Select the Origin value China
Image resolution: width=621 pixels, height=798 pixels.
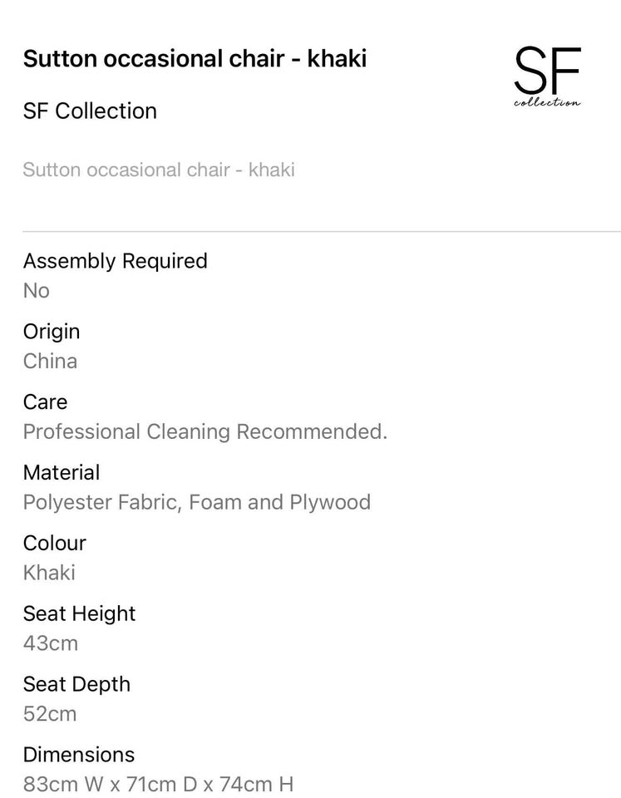[x=50, y=362]
